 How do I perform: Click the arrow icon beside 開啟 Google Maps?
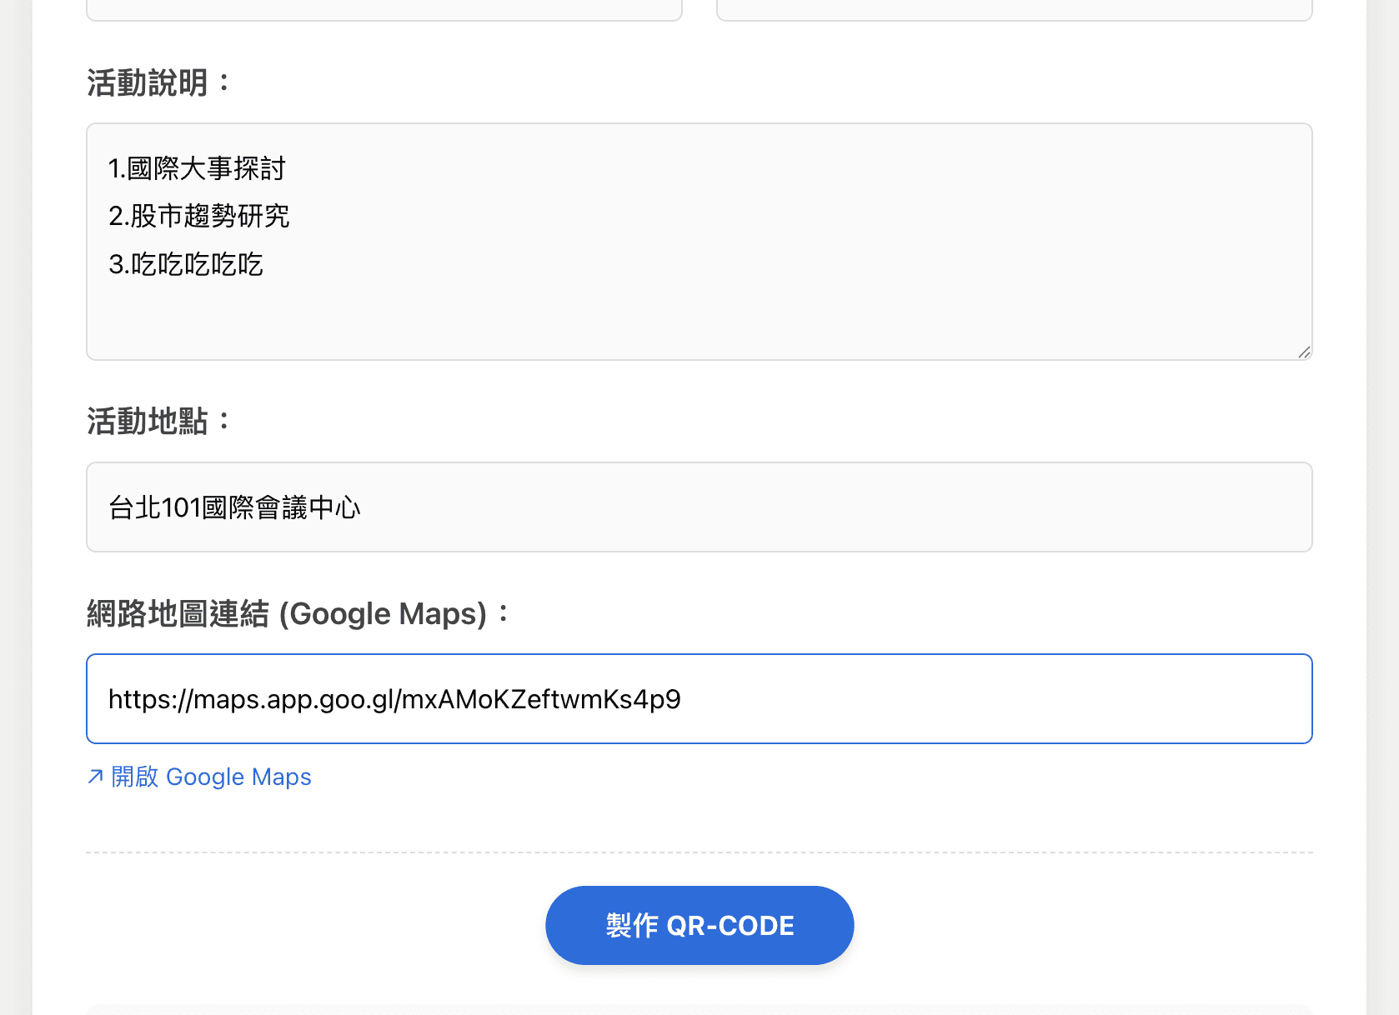coord(95,777)
